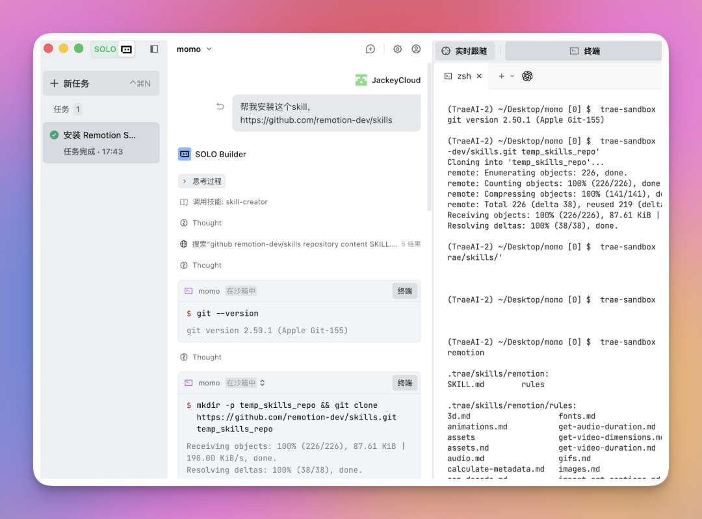Click 终端 button on git --version block

tap(405, 291)
